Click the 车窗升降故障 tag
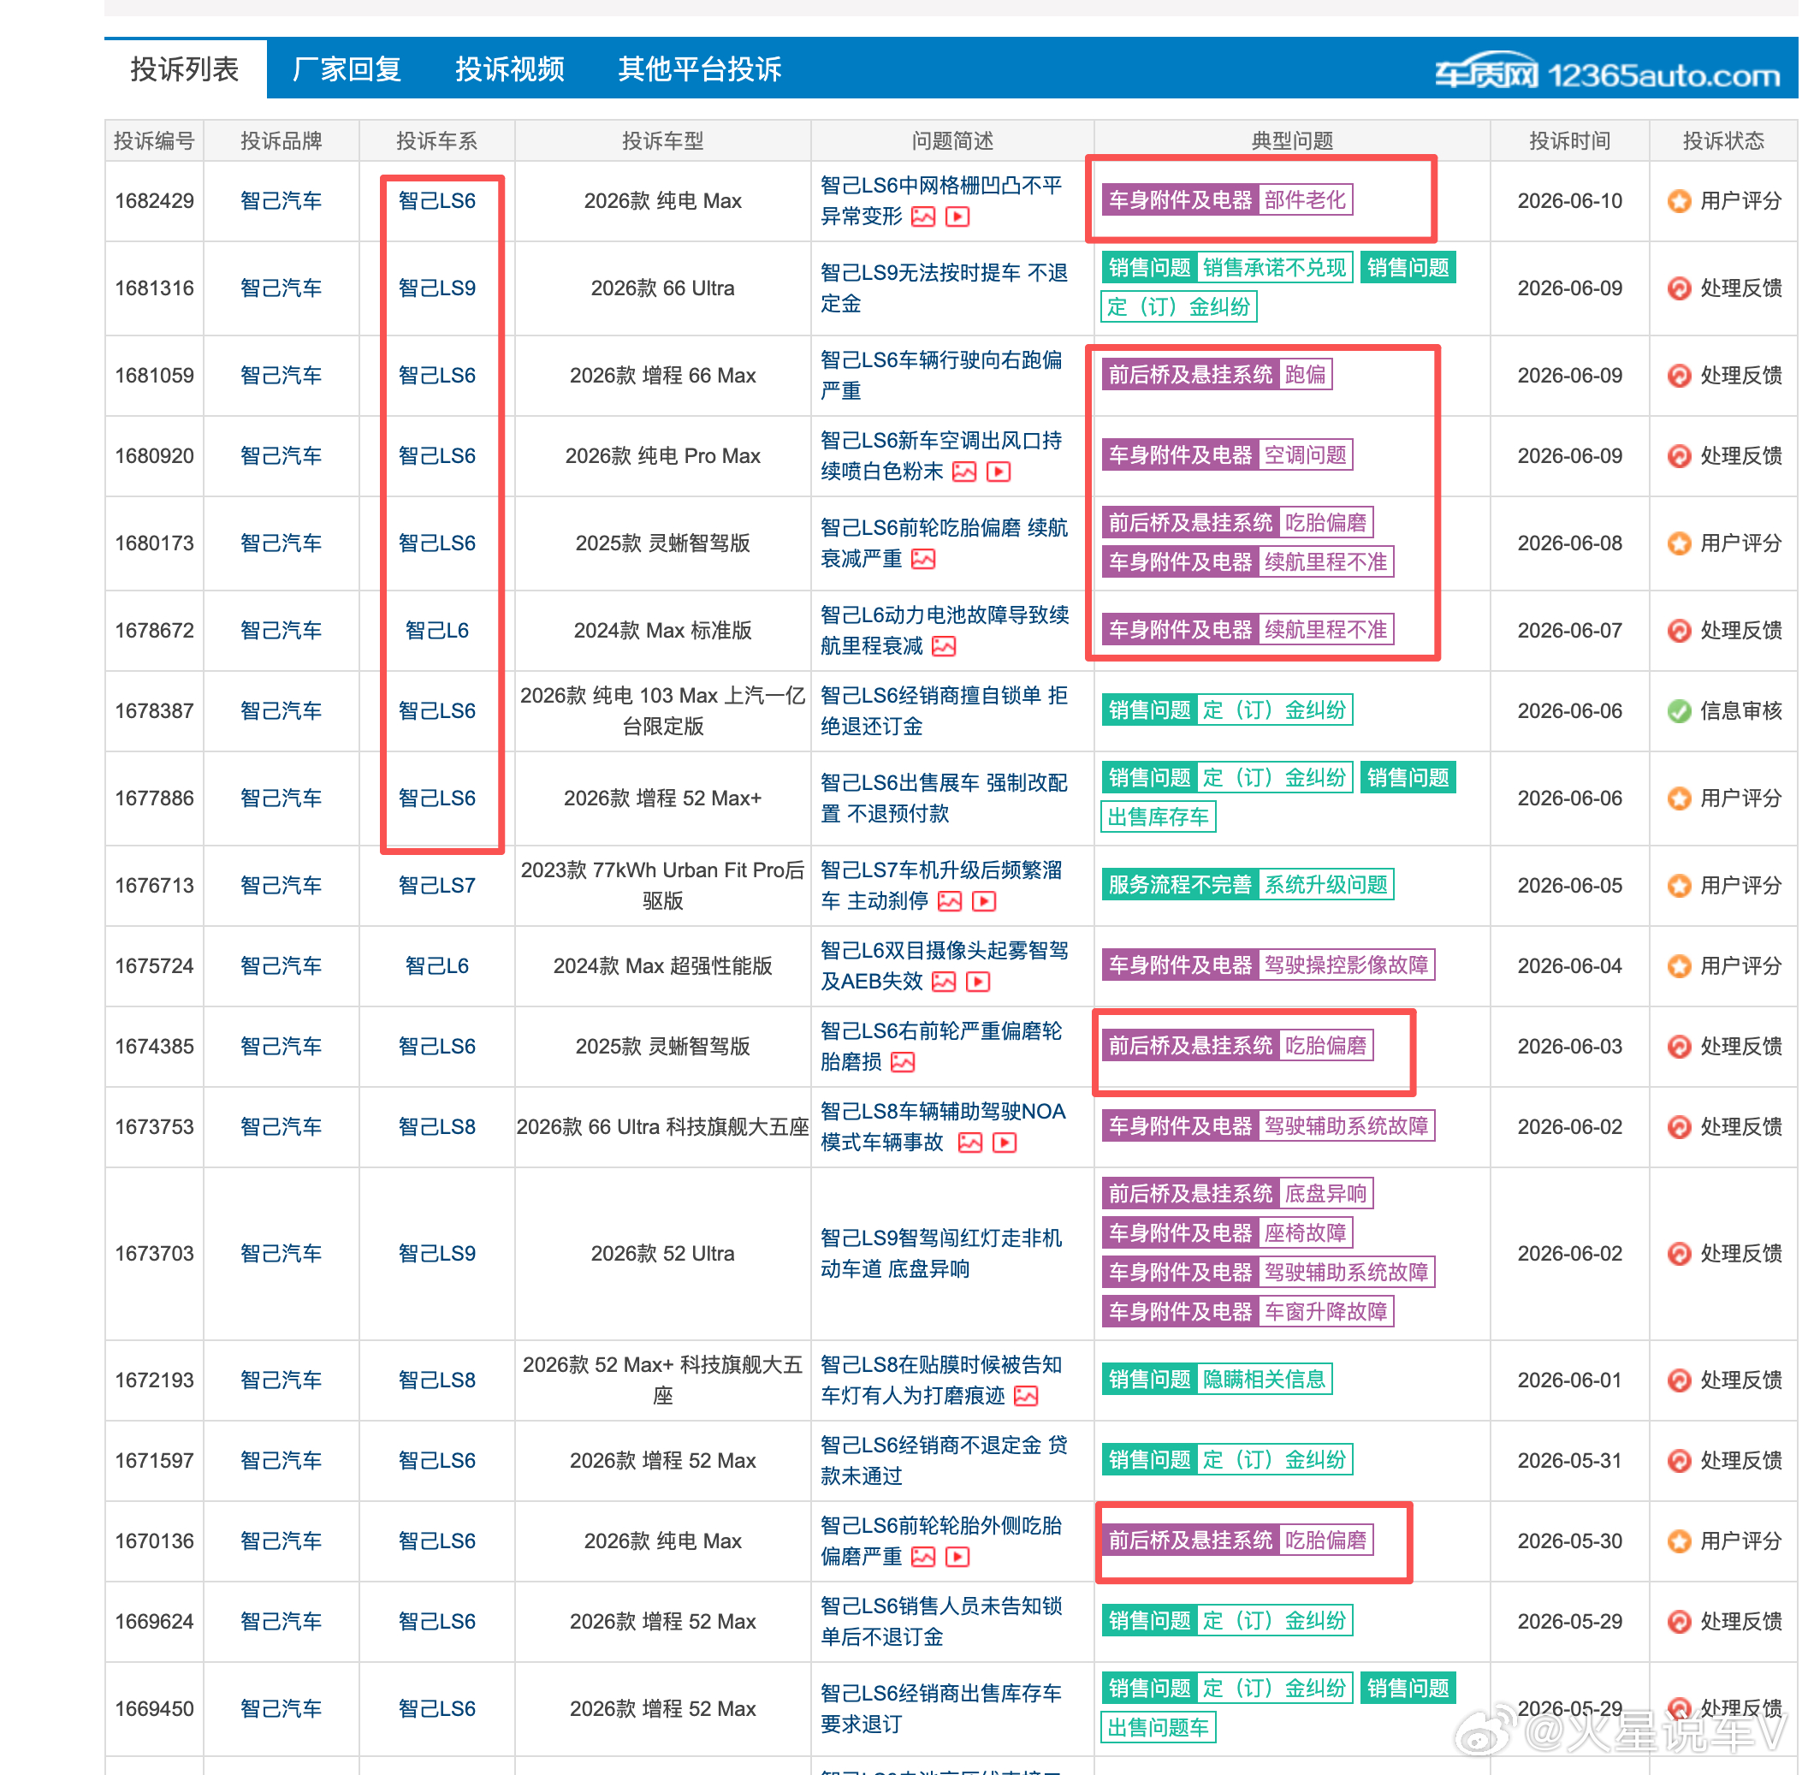1802x1775 pixels. pos(1325,1313)
